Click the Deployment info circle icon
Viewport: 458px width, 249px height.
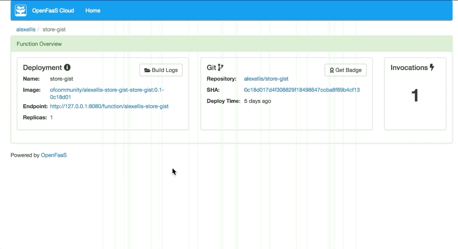(67, 67)
